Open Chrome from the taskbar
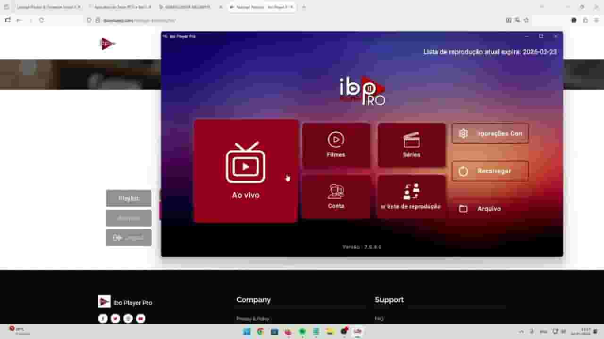 coord(260,331)
